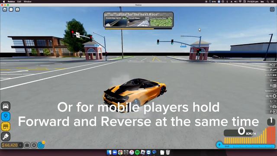Viewport: 277px width, 156px height.
Task: Click the M gear-shift mode control
Action: click(273, 65)
